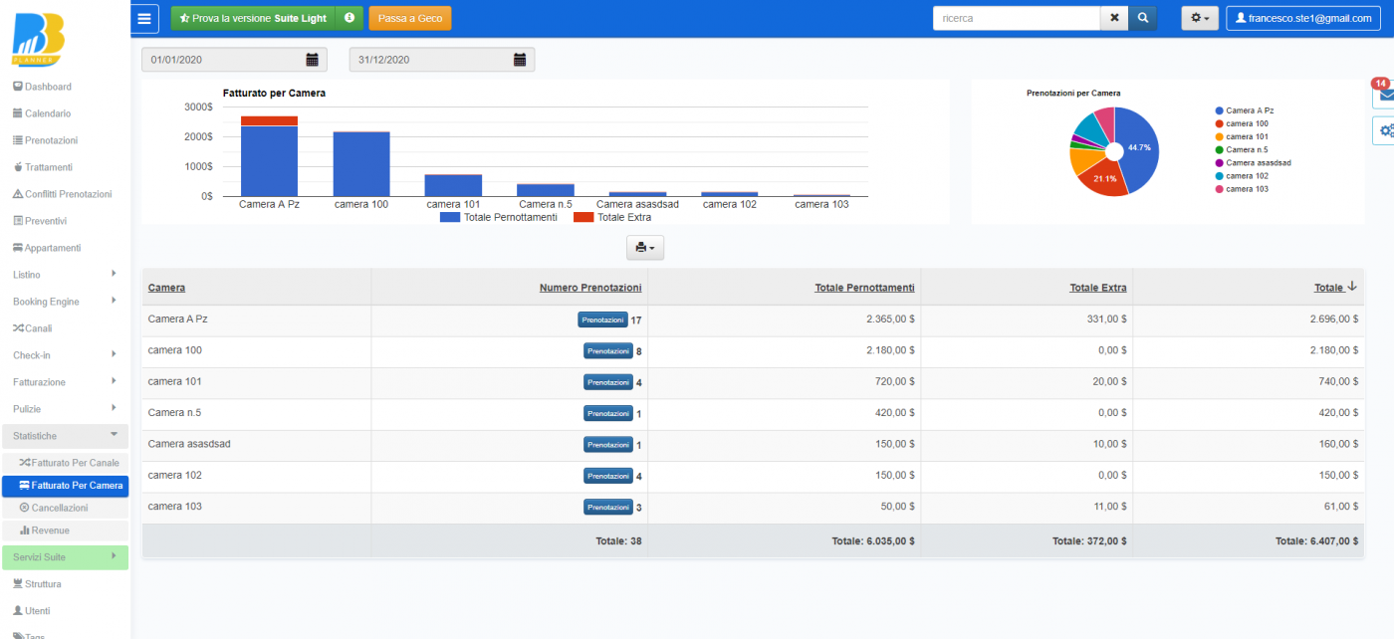Focus the ricerca search field

click(x=1017, y=18)
